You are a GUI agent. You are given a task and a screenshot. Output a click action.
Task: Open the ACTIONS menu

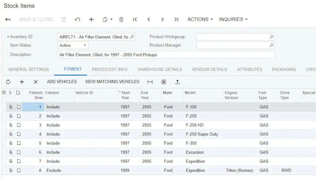(199, 19)
